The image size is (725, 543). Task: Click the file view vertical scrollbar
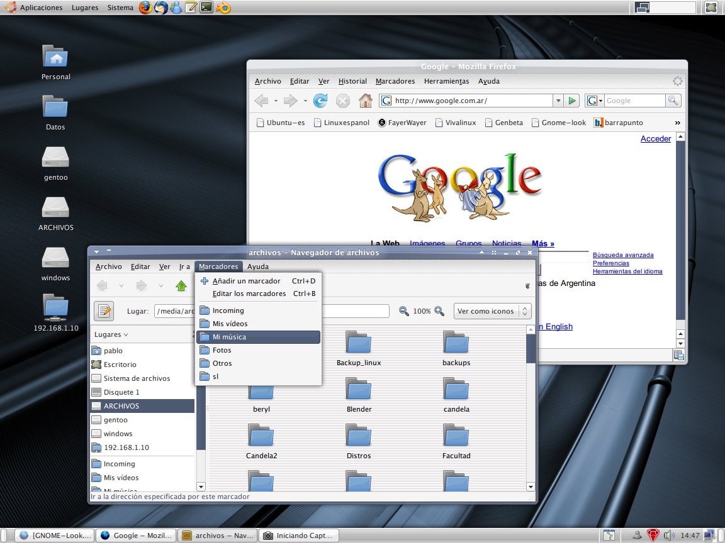pyautogui.click(x=531, y=408)
